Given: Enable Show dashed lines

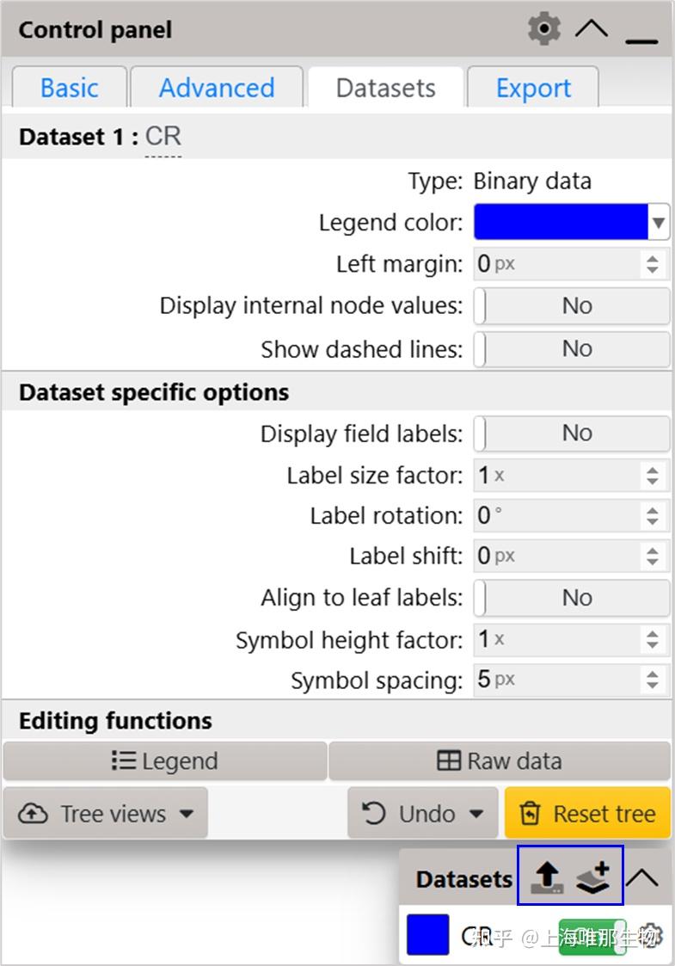Looking at the screenshot, I should click(x=571, y=348).
